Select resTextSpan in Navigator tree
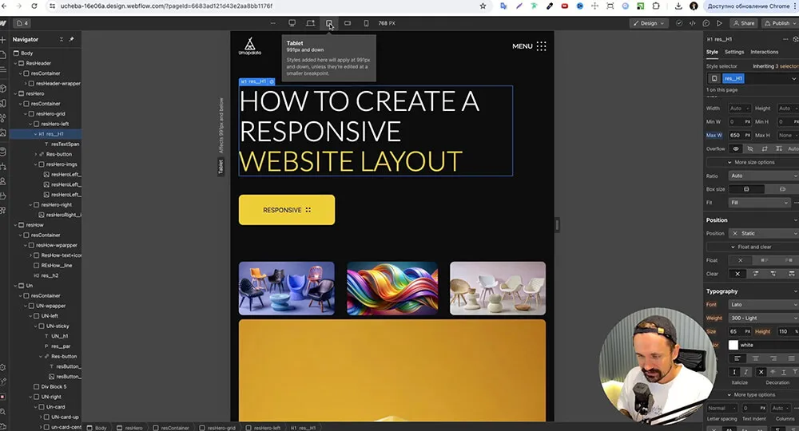Image resolution: width=799 pixels, height=431 pixels. pyautogui.click(x=65, y=144)
